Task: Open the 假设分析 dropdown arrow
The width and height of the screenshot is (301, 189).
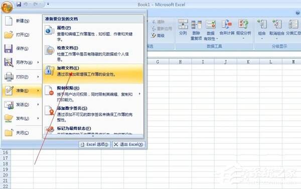Action: coord(243,38)
